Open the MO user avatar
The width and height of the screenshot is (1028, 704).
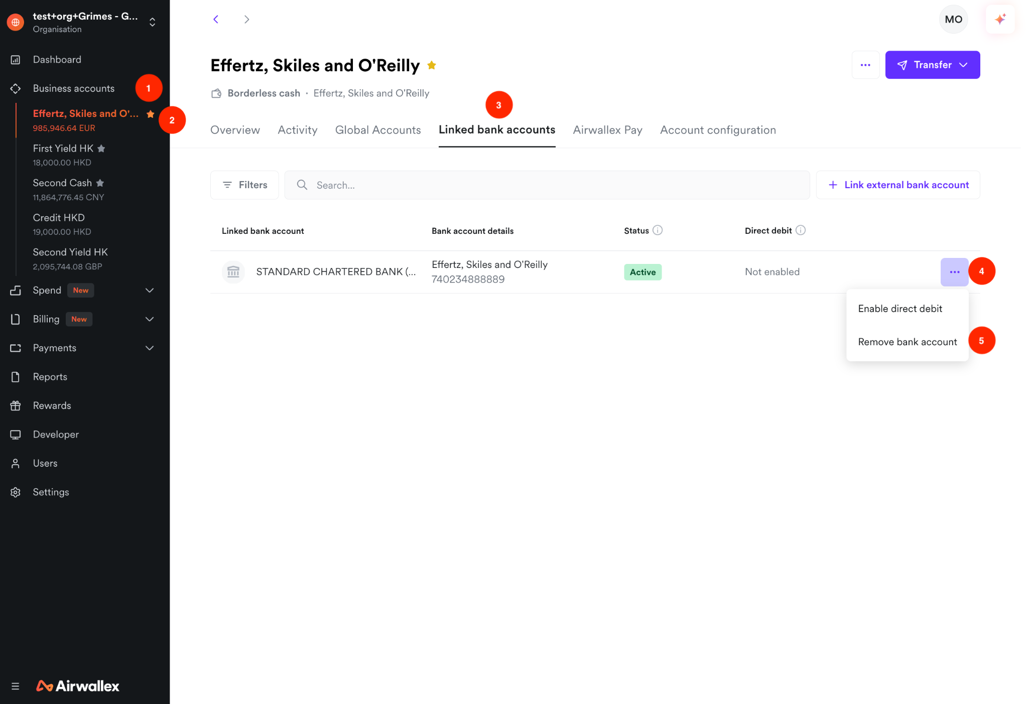[x=953, y=19]
